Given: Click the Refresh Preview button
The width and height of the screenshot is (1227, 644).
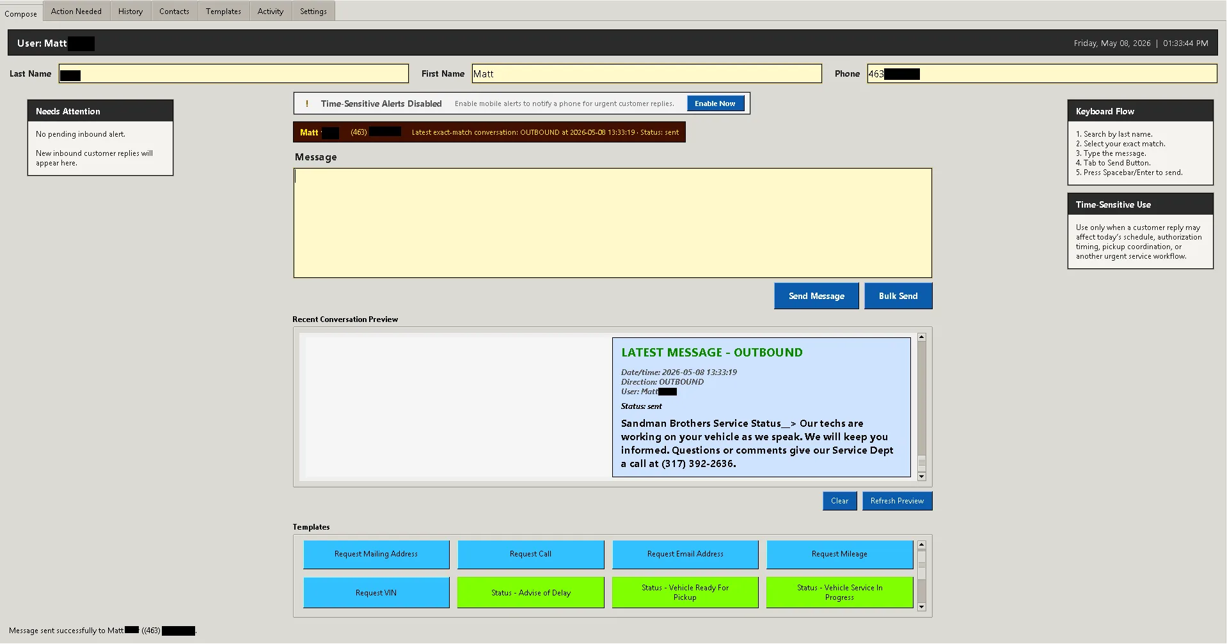Looking at the screenshot, I should pyautogui.click(x=897, y=501).
